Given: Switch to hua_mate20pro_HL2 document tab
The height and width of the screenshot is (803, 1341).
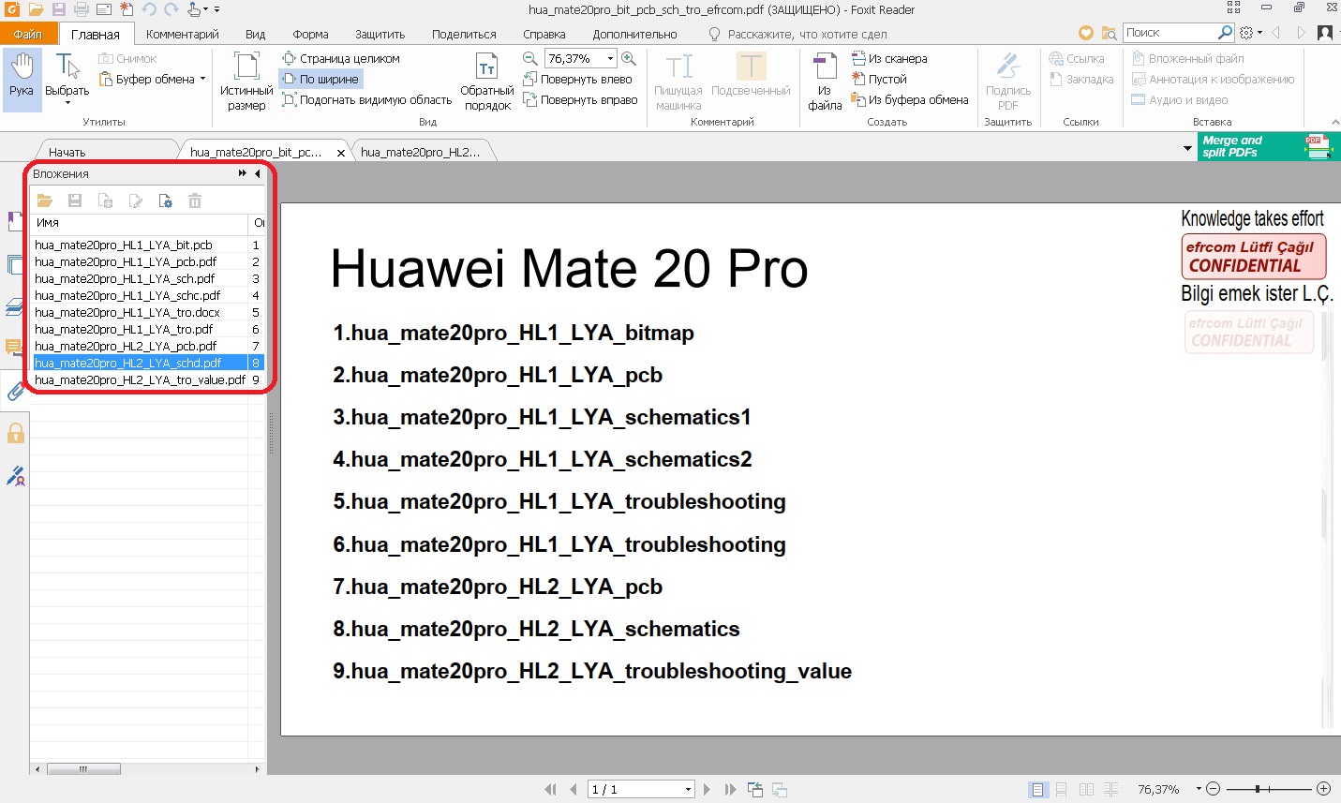Looking at the screenshot, I should tap(420, 152).
